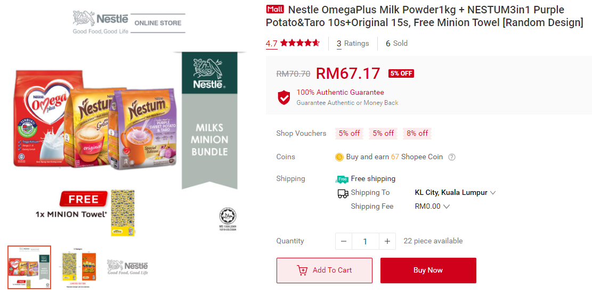Click Add To Cart button
The height and width of the screenshot is (295, 592).
coord(324,271)
